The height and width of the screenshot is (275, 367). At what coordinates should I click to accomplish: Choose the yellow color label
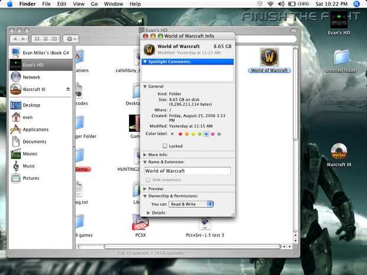click(193, 134)
